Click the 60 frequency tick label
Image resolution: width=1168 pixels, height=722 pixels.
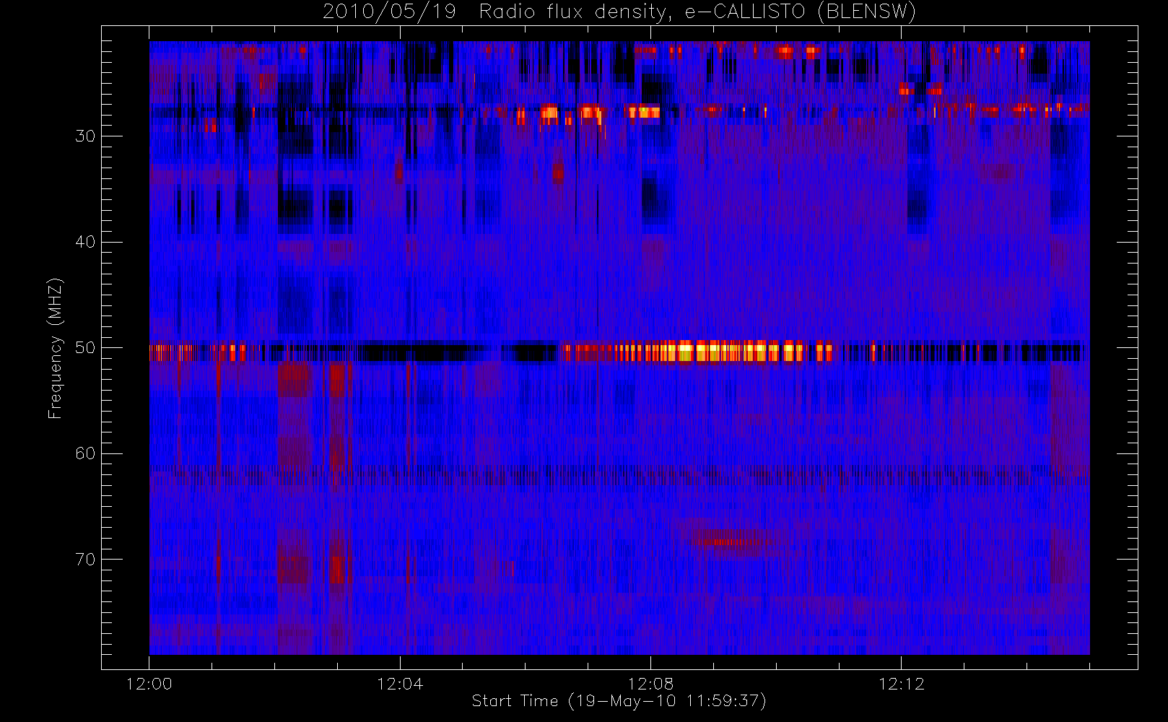pos(85,453)
